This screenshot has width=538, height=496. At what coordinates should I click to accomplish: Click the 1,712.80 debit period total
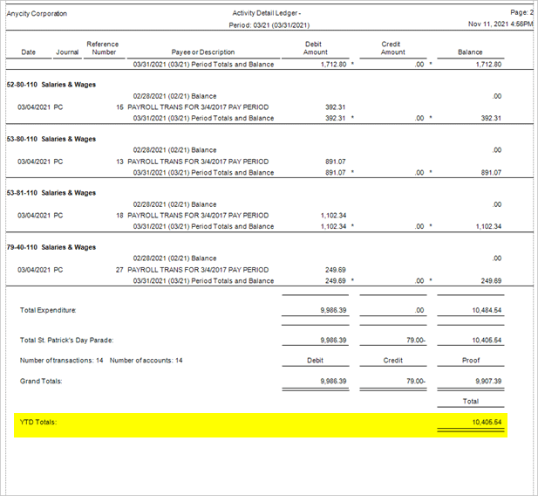click(x=333, y=65)
